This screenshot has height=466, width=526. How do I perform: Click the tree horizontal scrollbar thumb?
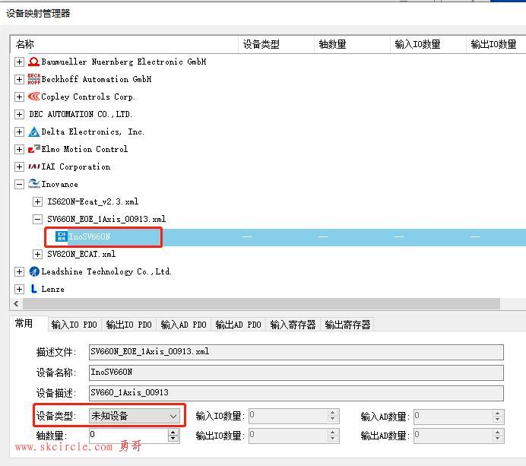coord(261,303)
